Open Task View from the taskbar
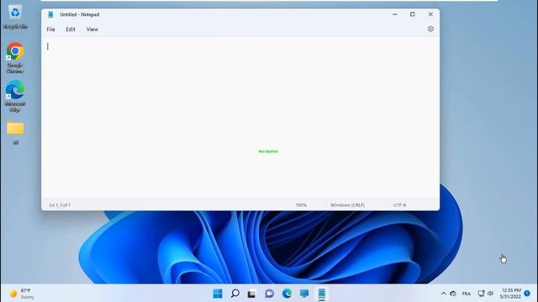The image size is (538, 302). pyautogui.click(x=251, y=294)
